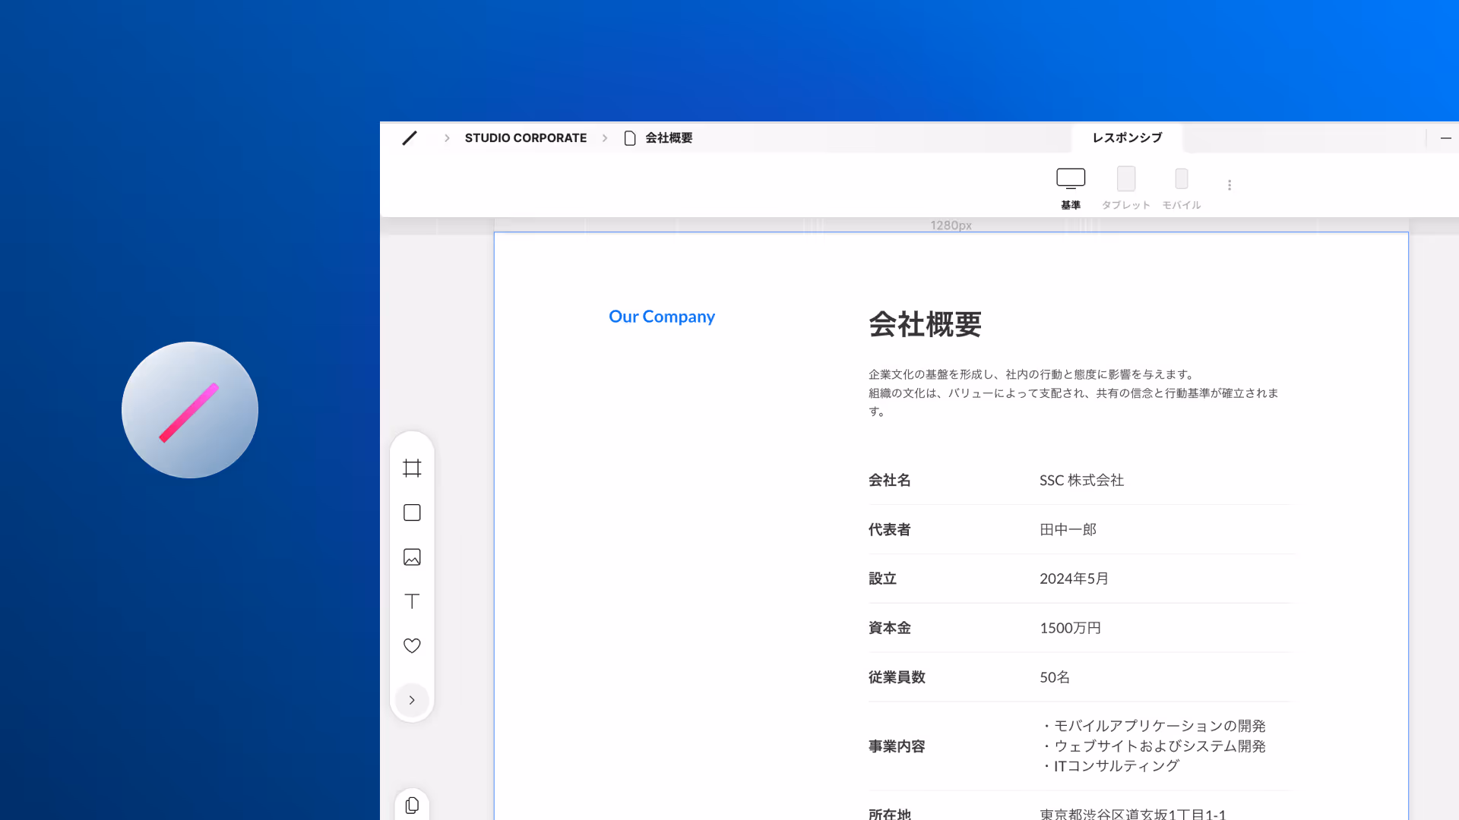Image resolution: width=1459 pixels, height=820 pixels.
Task: Open the three-dot breakpoint options menu
Action: (1230, 185)
